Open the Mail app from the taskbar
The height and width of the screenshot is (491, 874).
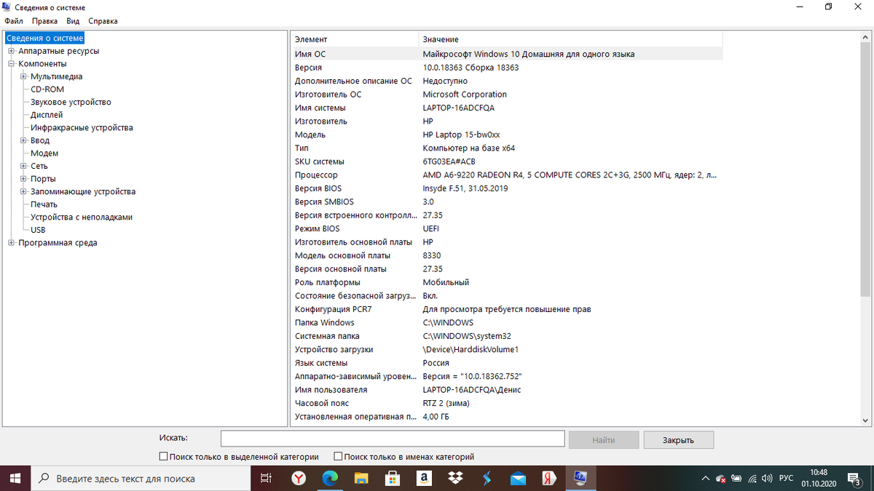519,479
